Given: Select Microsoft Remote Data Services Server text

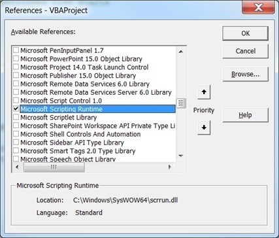Looking at the screenshot, I should (x=96, y=92).
